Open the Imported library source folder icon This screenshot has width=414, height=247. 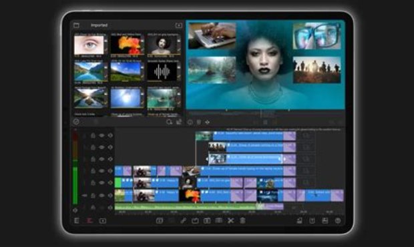tap(76, 25)
